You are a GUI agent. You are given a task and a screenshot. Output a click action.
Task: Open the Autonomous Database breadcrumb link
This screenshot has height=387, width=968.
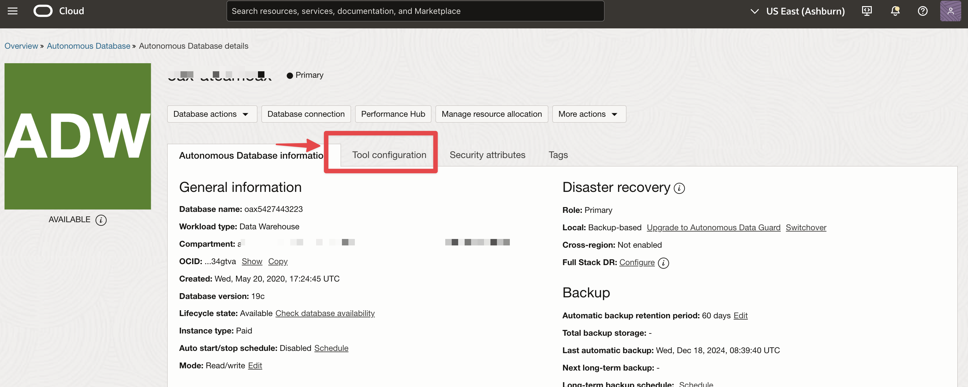88,46
